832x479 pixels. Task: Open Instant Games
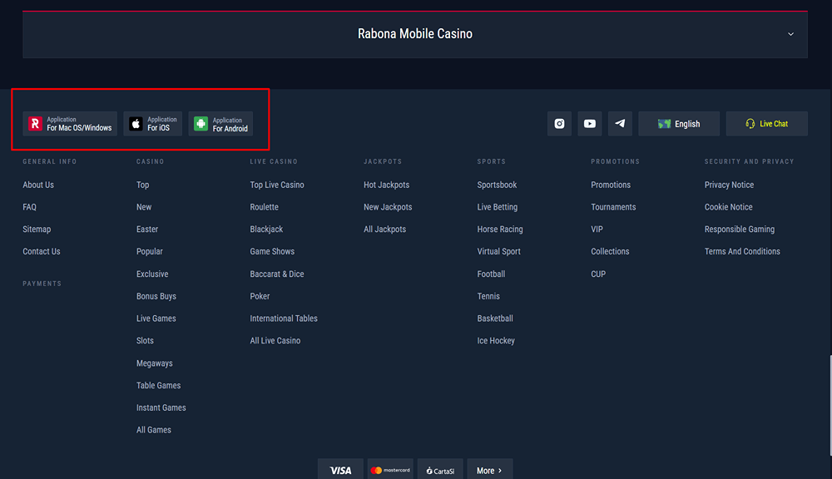click(161, 407)
